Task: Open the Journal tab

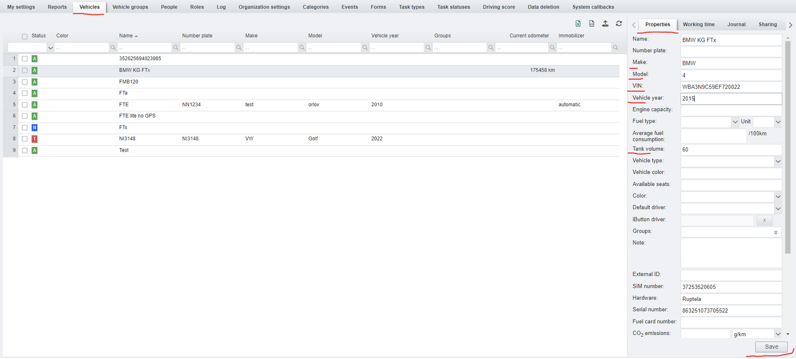Action: click(736, 24)
